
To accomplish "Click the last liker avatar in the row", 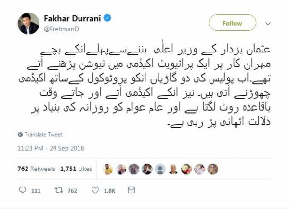I will click(x=213, y=169).
